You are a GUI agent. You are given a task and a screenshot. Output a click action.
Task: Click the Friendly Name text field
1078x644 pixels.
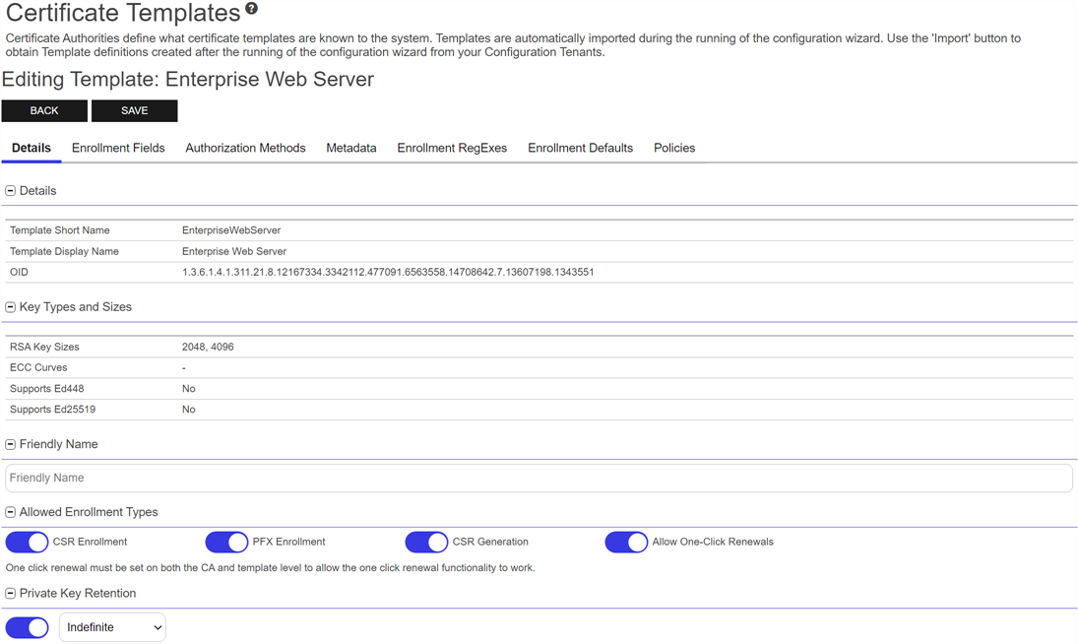pos(539,479)
